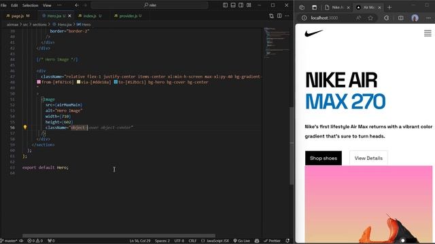Viewport: 435px width, 244px height.
Task: Add page to favorites with star icon
Action: pos(370,18)
